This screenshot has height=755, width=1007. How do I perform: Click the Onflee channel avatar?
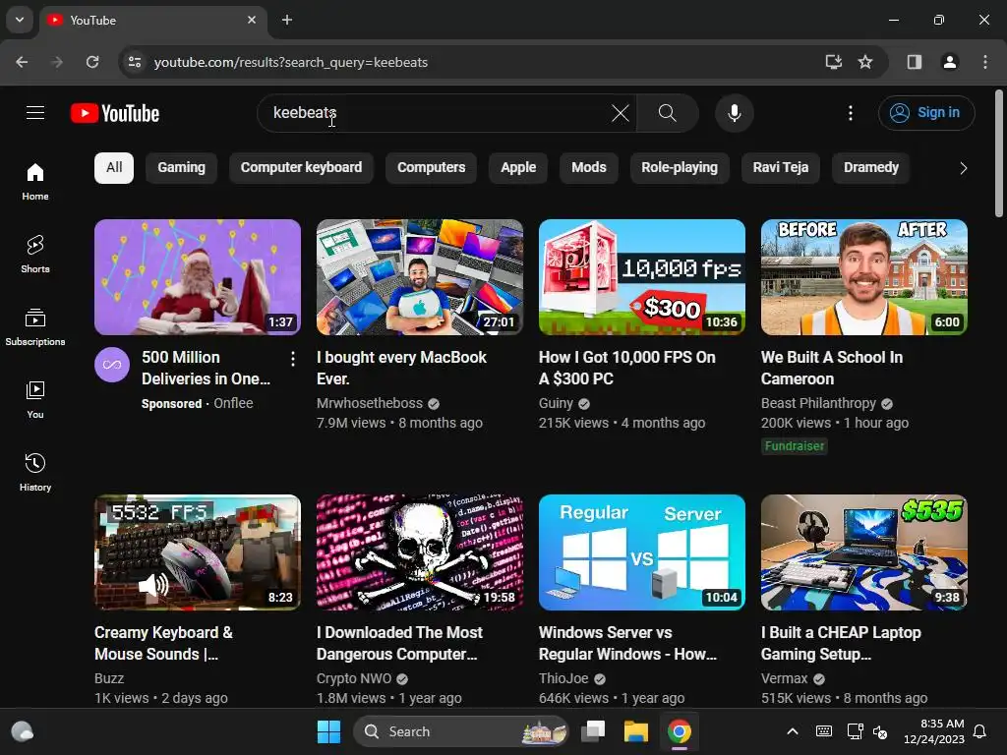point(112,365)
